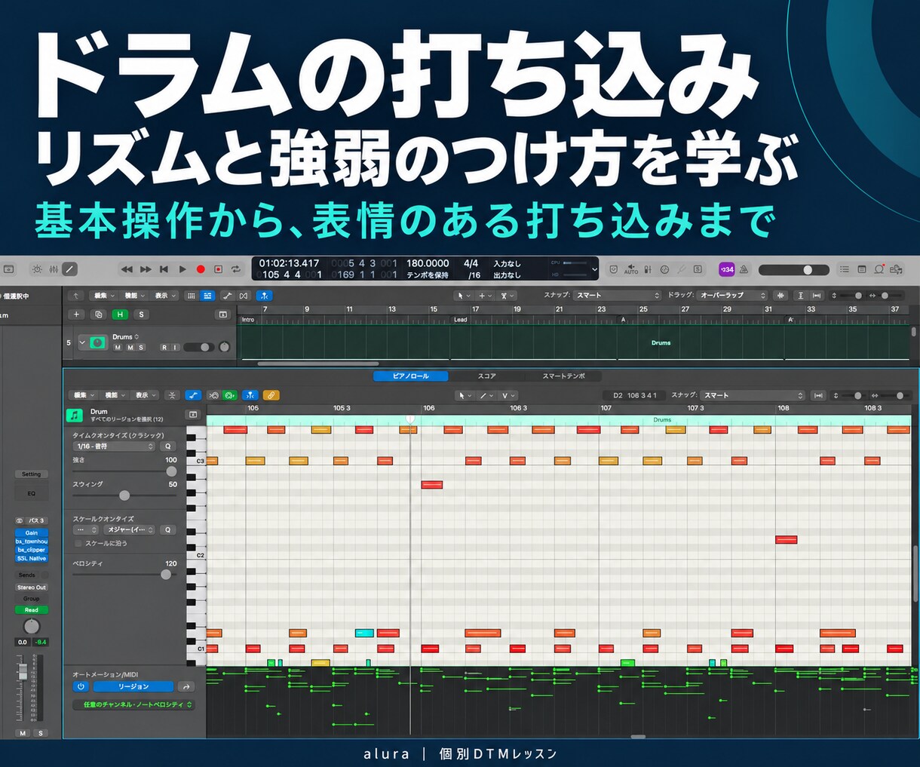Open the Note Pads button
The height and width of the screenshot is (767, 920).
[862, 269]
